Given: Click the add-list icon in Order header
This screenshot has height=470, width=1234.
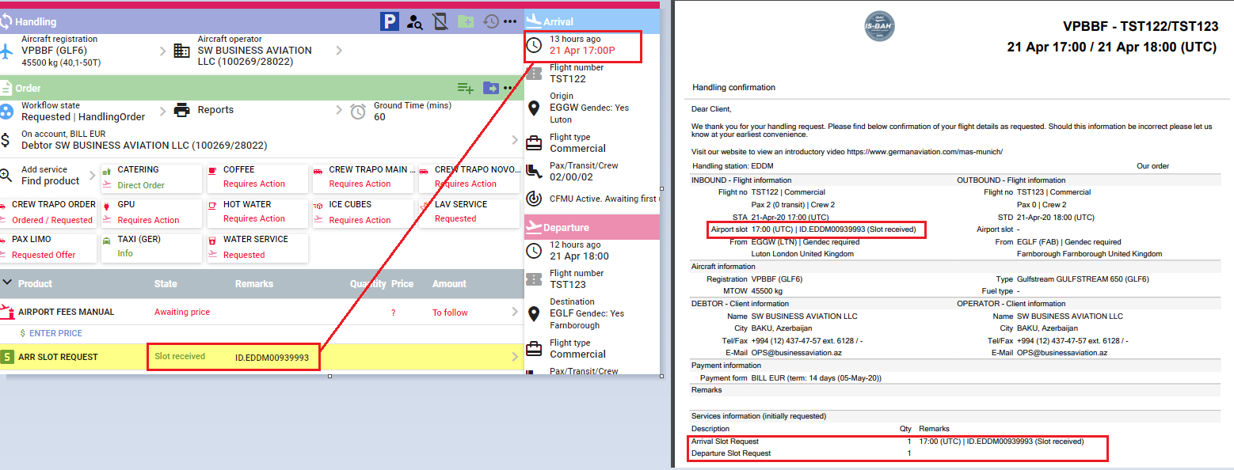Looking at the screenshot, I should (465, 88).
